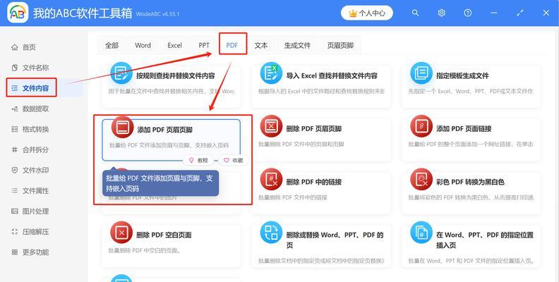The width and height of the screenshot is (559, 282).
Task: Switch to the 页眉页脚 tab
Action: tap(340, 45)
